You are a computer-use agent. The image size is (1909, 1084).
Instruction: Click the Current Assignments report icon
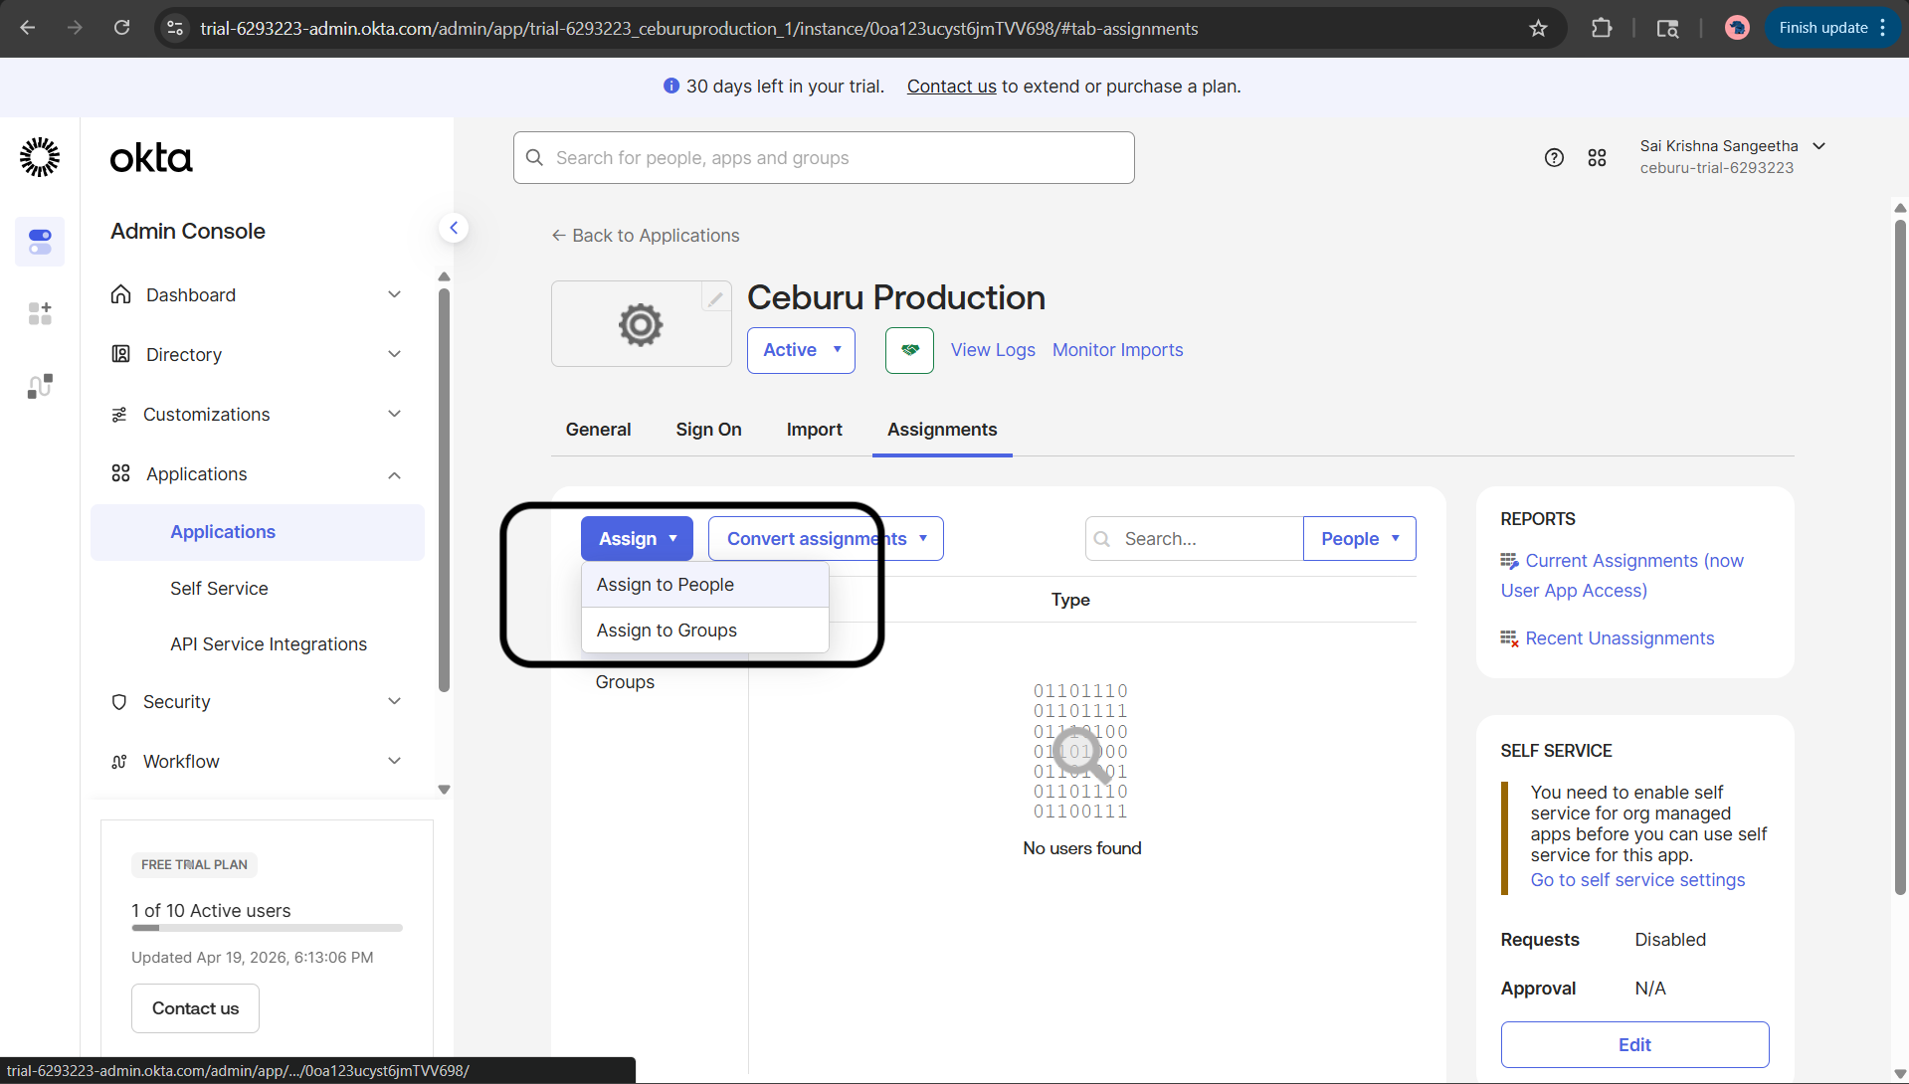(1509, 561)
